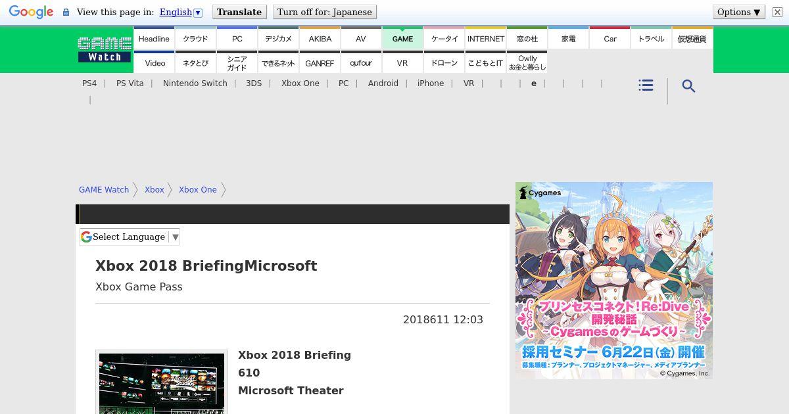Viewport: 789px width, 414px height.
Task: Go to PC category link in sub-navigation
Action: coord(344,83)
